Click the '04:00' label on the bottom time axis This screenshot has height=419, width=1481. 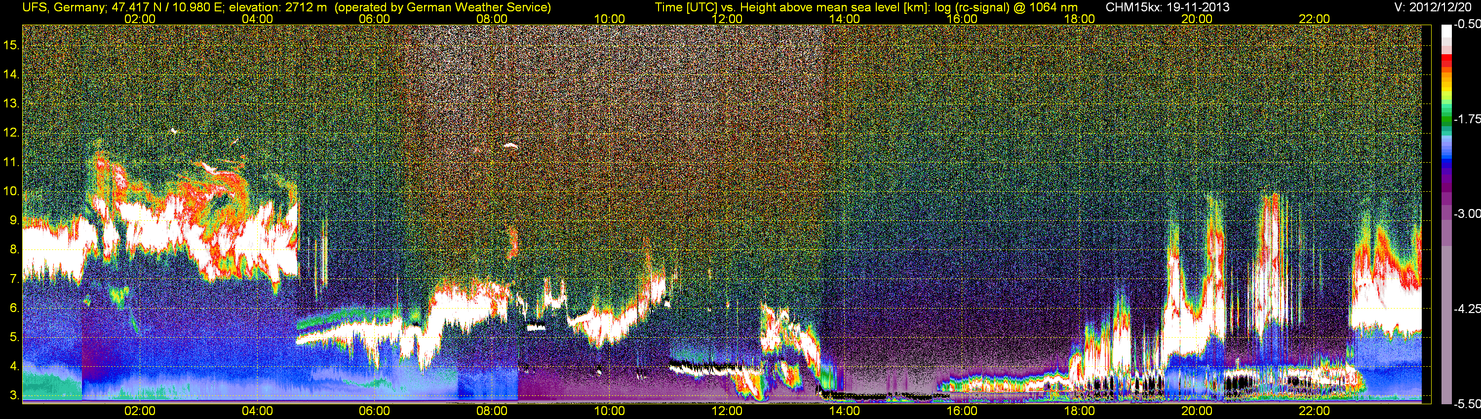point(257,411)
